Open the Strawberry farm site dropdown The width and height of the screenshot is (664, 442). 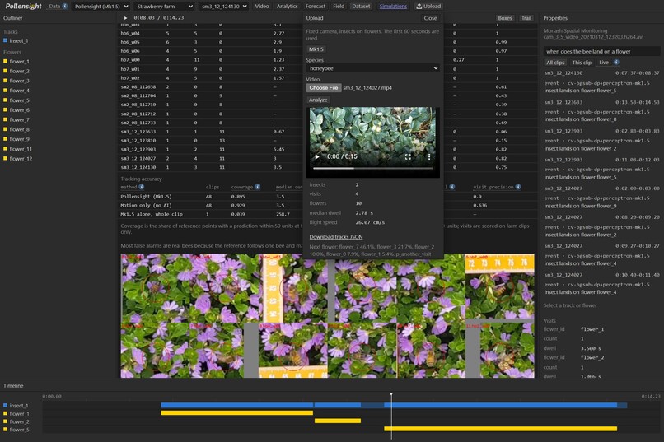point(164,7)
